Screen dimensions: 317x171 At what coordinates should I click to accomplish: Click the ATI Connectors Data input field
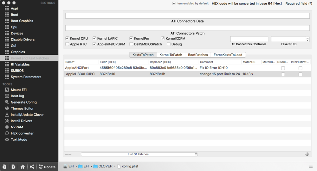click(187, 16)
